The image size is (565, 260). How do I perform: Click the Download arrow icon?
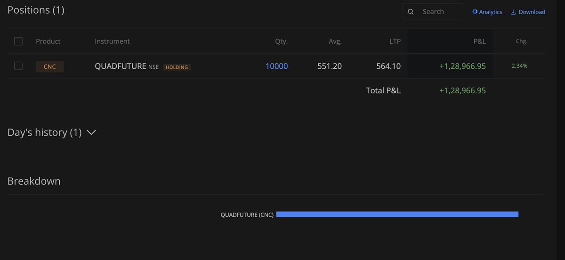point(513,12)
